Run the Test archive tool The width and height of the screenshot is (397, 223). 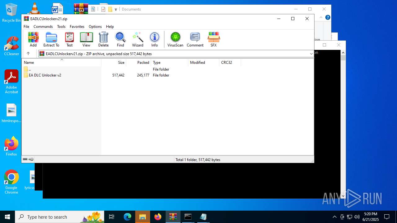coord(69,39)
